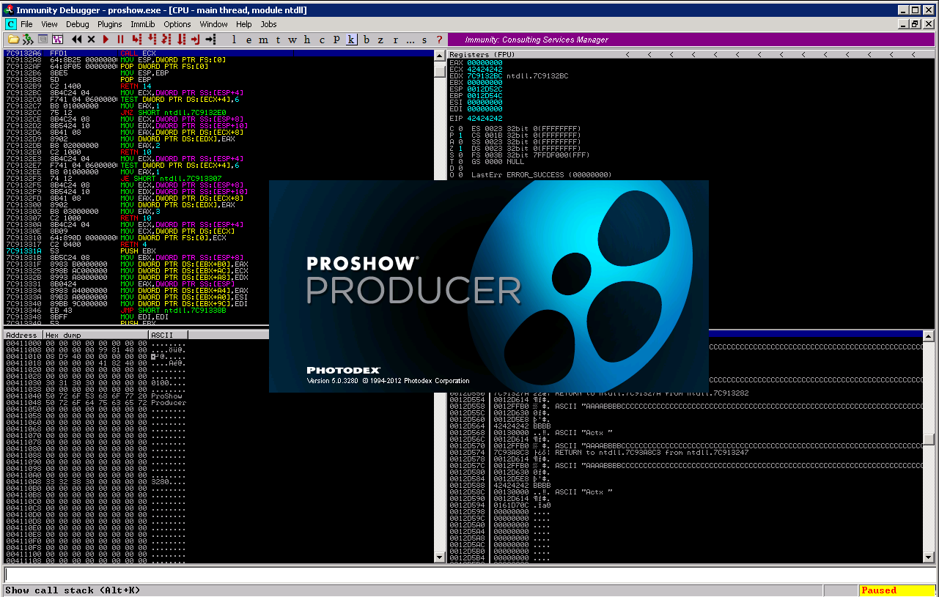Image resolution: width=939 pixels, height=597 pixels.
Task: Click in the command input box at bottom
Action: (x=468, y=575)
